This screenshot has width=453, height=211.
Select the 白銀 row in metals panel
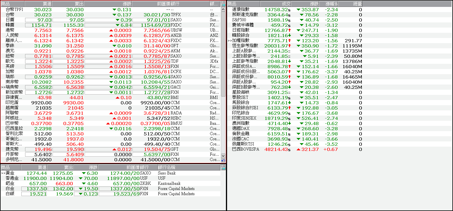tap(111, 194)
